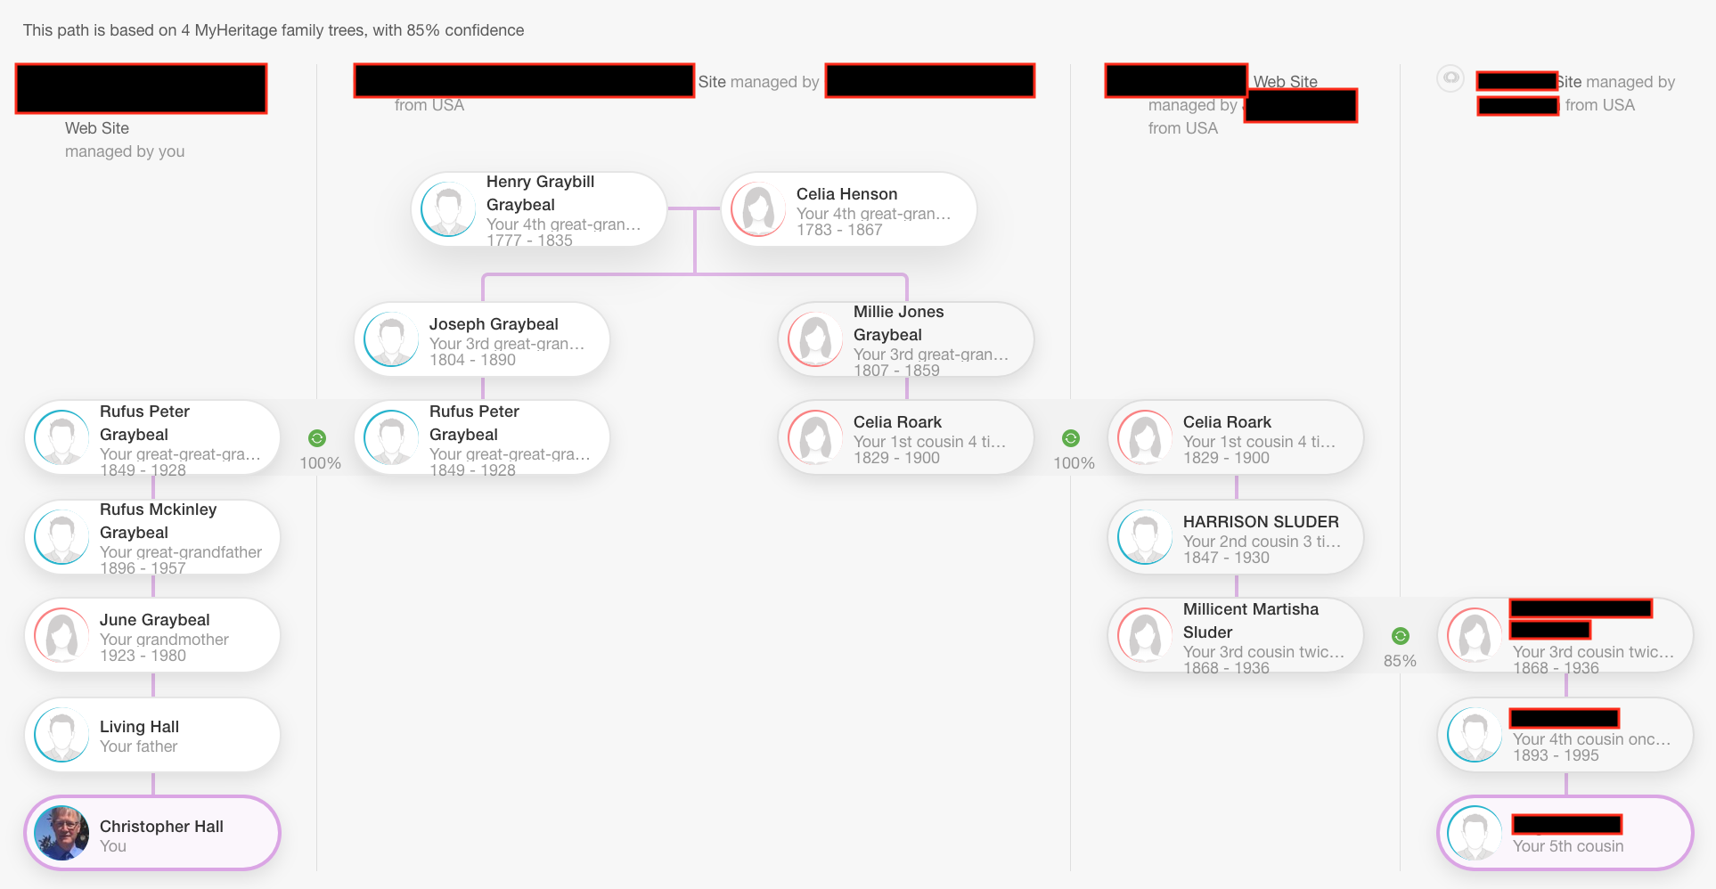This screenshot has width=1716, height=889.
Task: Click the Joseph Graybeal name text
Action: click(494, 324)
